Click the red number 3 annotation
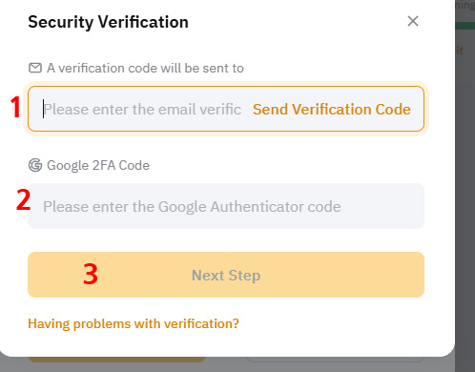The image size is (475, 372). point(91,274)
